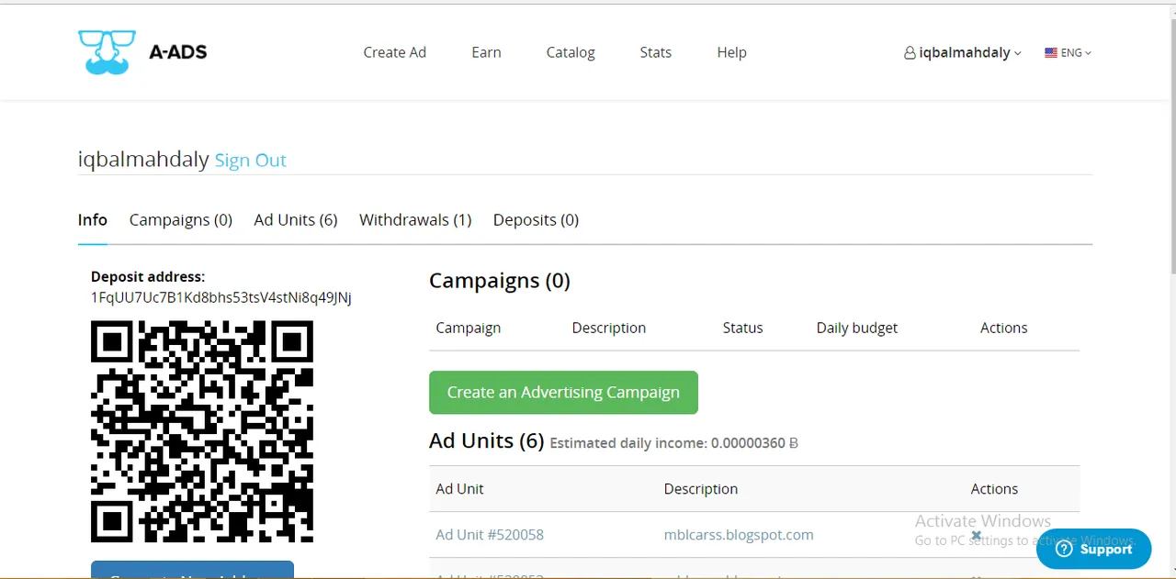Click the Support chat button

1093,549
